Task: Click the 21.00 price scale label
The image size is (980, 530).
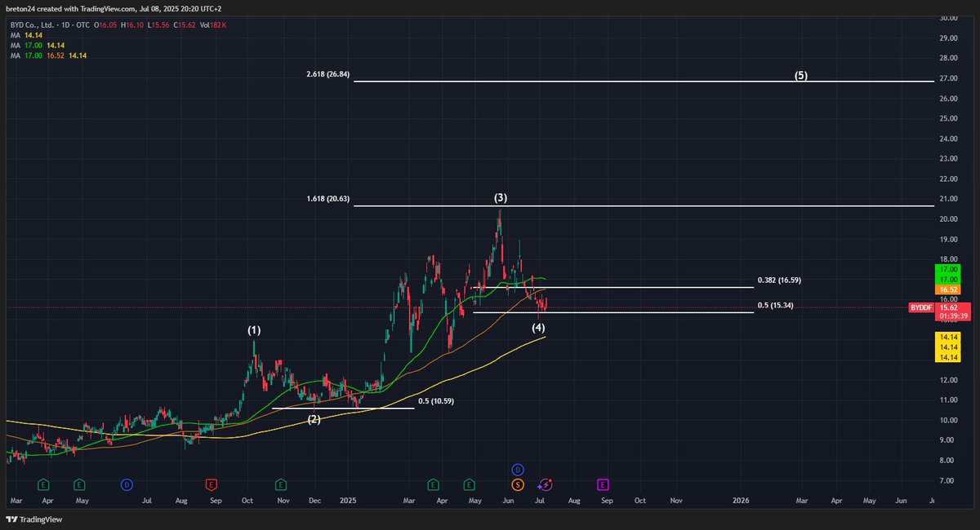Action: tap(947, 199)
